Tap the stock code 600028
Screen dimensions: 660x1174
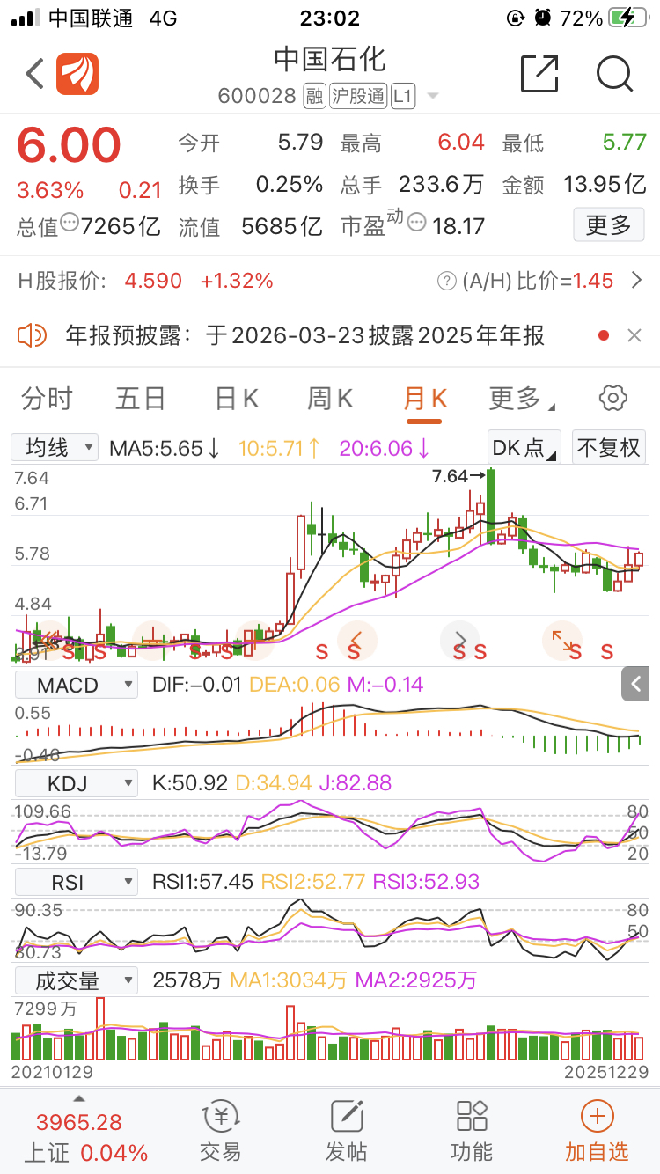tap(257, 96)
